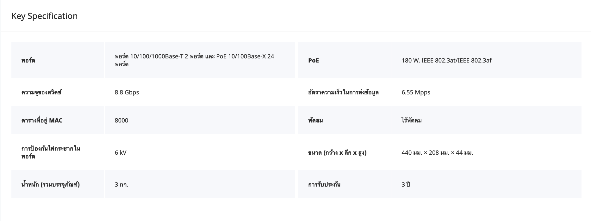Click the Key Specification heading
Viewport: 591px width, 221px height.
[44, 16]
